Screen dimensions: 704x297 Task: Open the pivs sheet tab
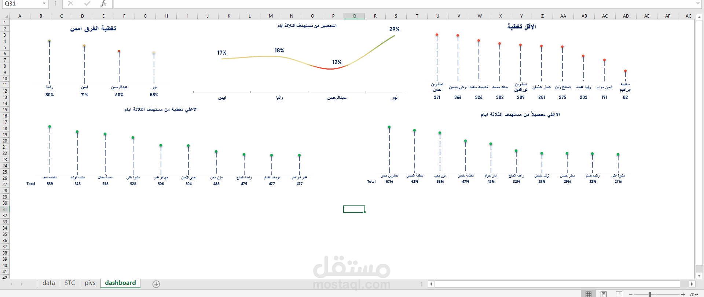[90, 283]
